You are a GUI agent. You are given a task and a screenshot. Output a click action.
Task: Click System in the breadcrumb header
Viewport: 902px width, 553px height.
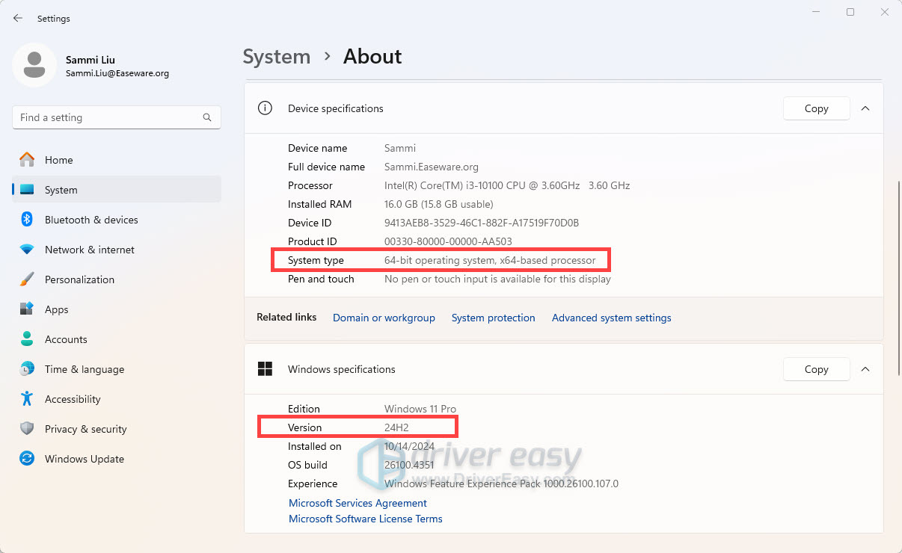pyautogui.click(x=277, y=57)
